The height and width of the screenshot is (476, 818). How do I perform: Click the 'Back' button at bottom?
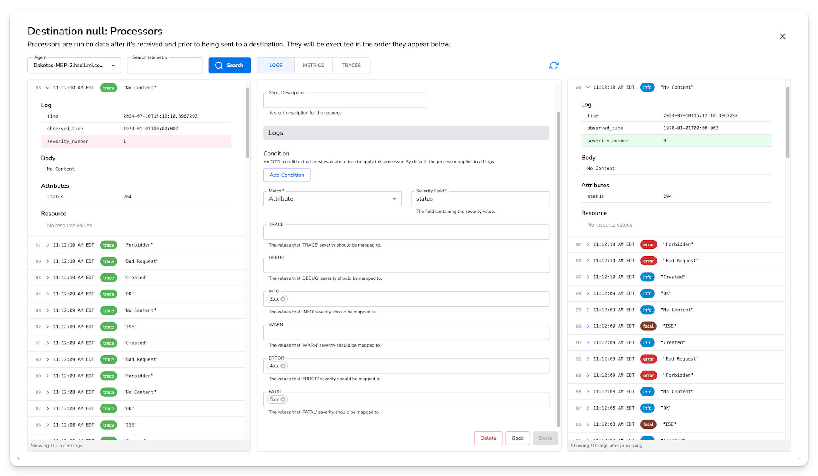(x=517, y=437)
